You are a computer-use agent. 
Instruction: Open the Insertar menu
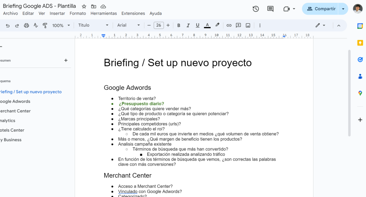[57, 14]
